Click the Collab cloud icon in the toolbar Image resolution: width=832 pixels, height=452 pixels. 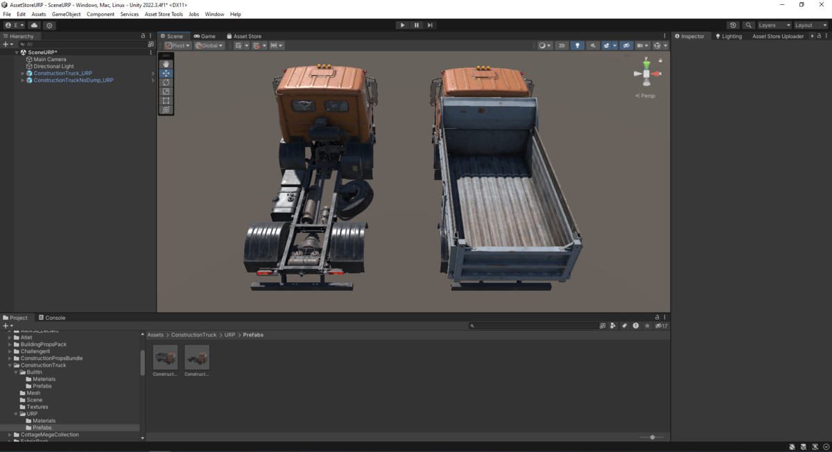click(34, 24)
